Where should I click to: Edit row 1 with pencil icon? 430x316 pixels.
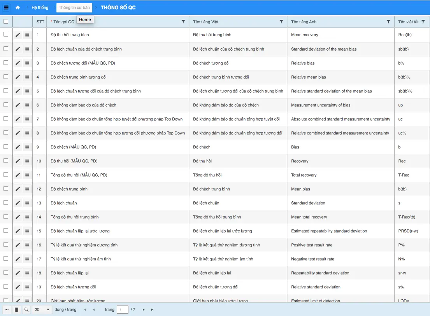pos(18,35)
